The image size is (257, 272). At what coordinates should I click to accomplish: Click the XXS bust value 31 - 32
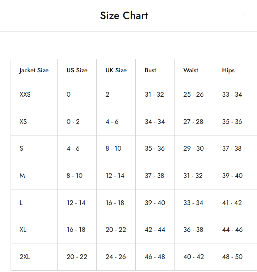point(154,95)
